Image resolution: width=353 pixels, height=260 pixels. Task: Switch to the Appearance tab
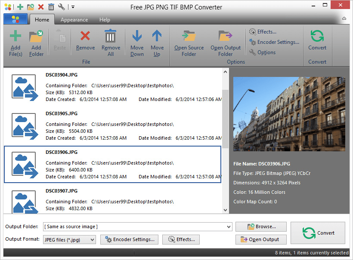(x=74, y=19)
